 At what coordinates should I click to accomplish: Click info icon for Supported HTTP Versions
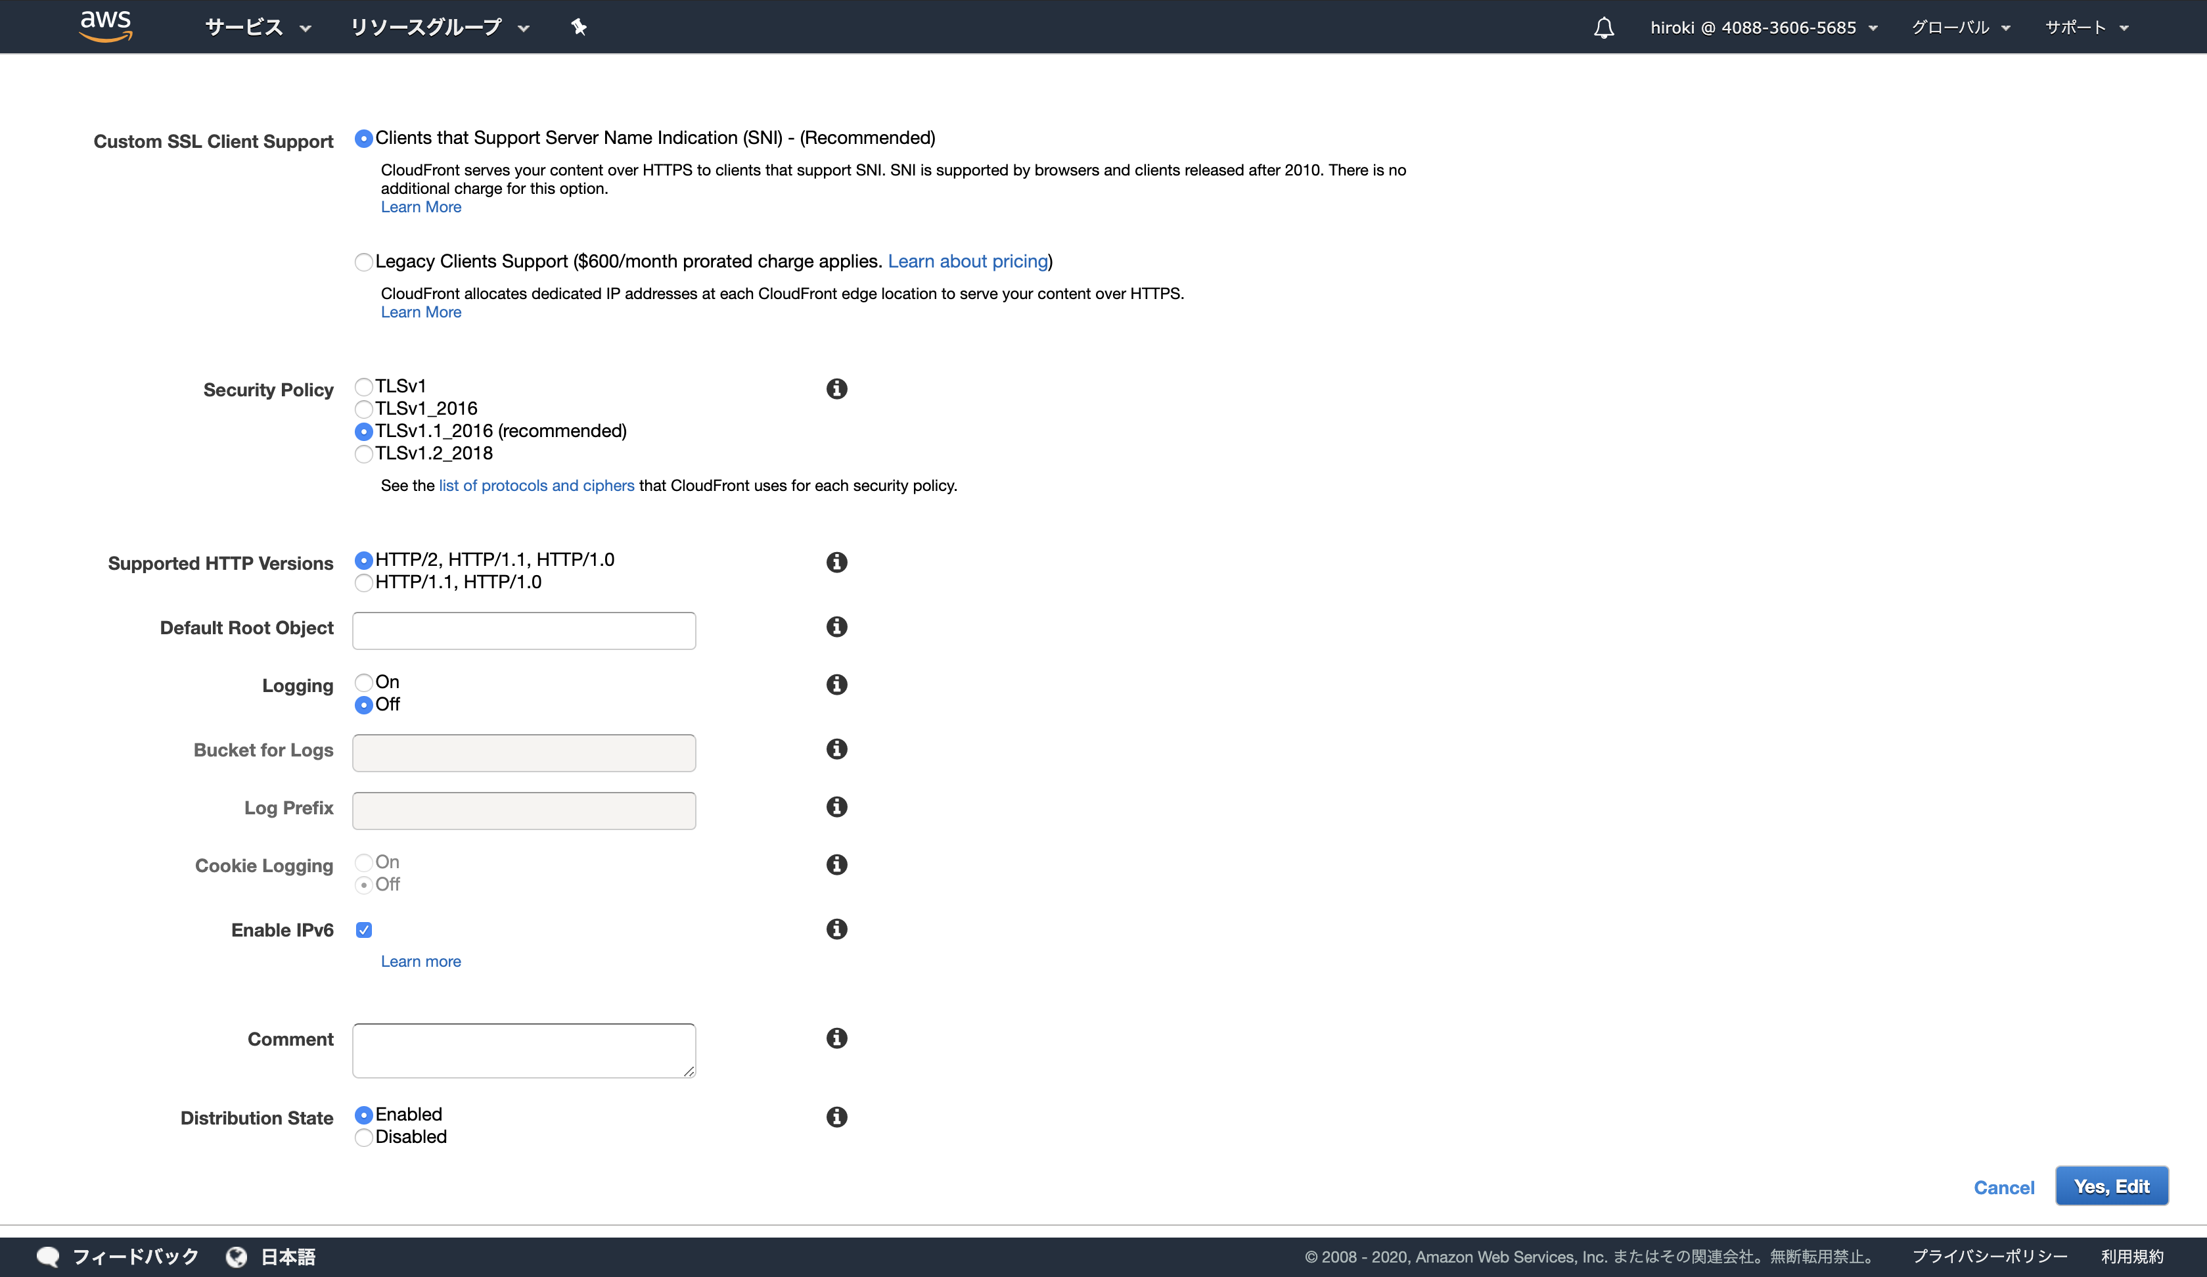(836, 563)
